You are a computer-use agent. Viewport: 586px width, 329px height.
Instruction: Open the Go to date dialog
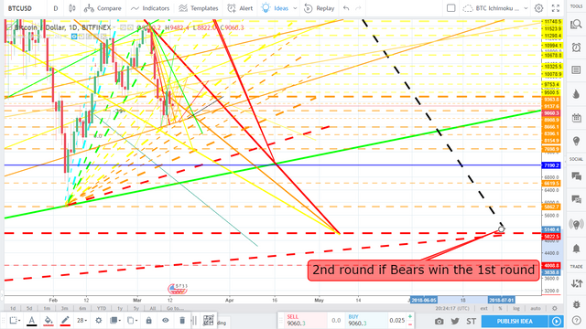[x=175, y=308]
